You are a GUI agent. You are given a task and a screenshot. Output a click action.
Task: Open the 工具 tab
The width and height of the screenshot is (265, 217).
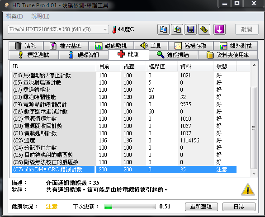[151, 46]
